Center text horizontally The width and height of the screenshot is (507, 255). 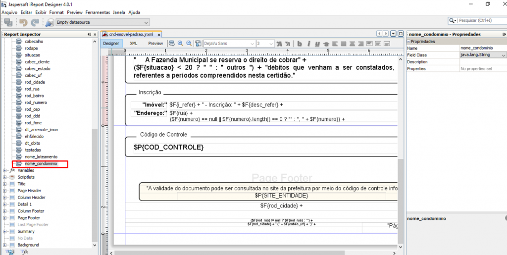coord(352,44)
